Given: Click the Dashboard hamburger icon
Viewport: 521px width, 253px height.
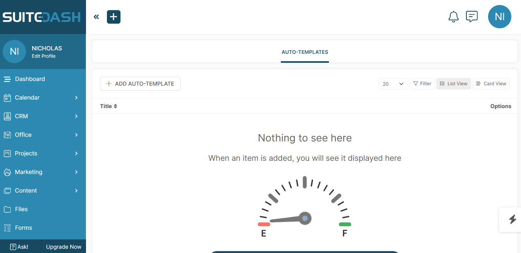Looking at the screenshot, I should coord(7,79).
